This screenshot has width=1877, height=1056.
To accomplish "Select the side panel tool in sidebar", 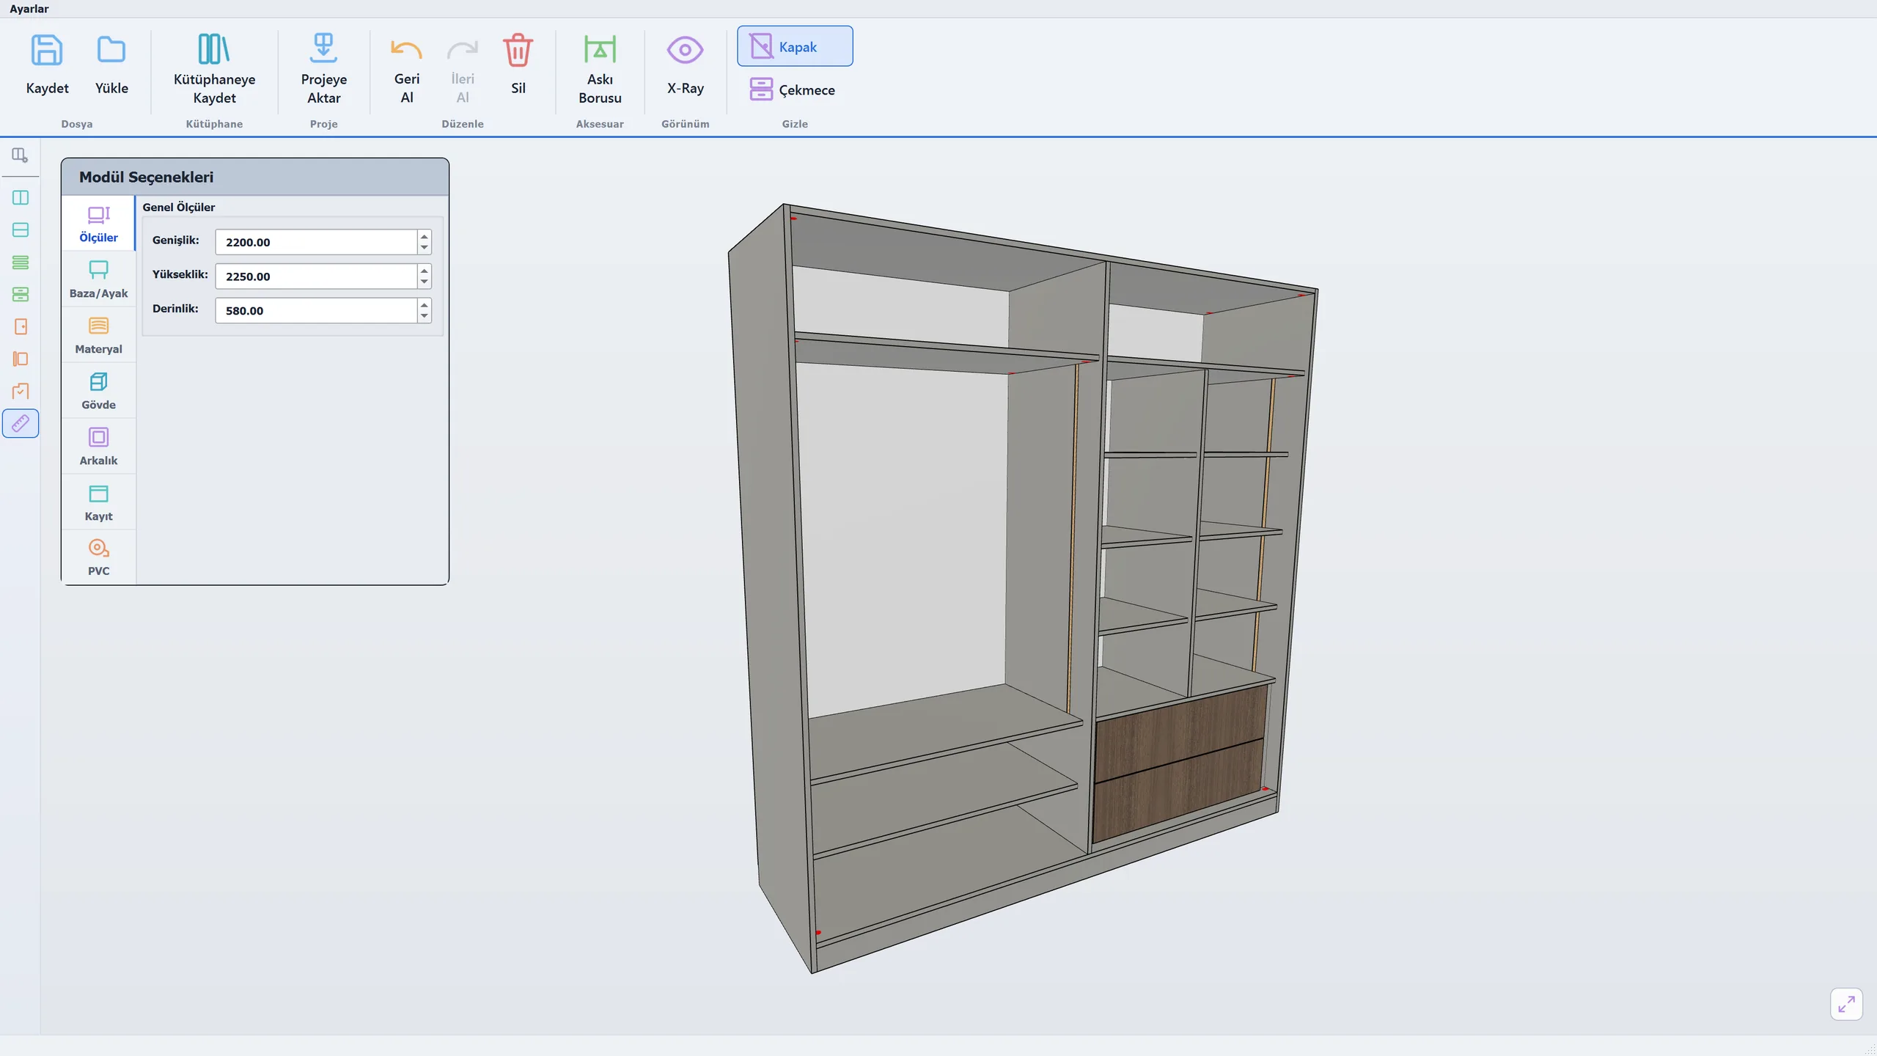I will point(21,359).
